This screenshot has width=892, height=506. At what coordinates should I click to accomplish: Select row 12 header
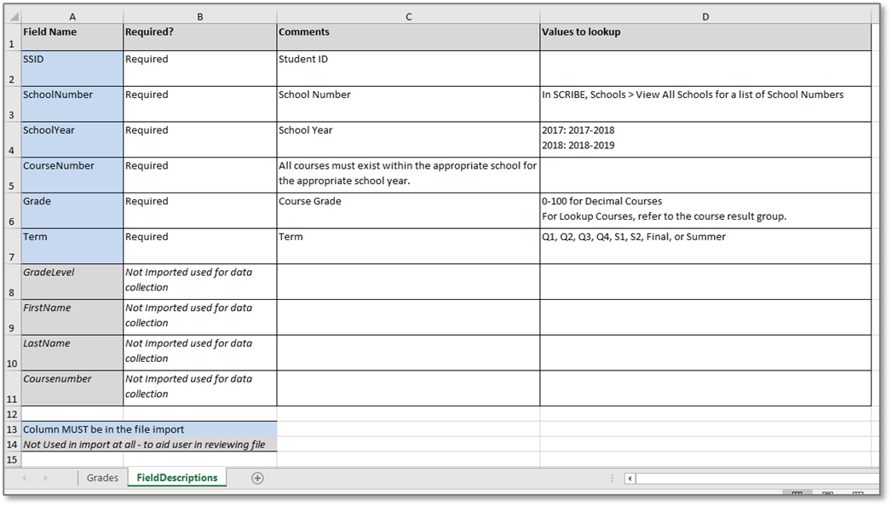click(x=12, y=414)
